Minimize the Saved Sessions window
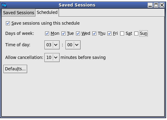Viewport: 167px width, 120px height. (x=150, y=5)
